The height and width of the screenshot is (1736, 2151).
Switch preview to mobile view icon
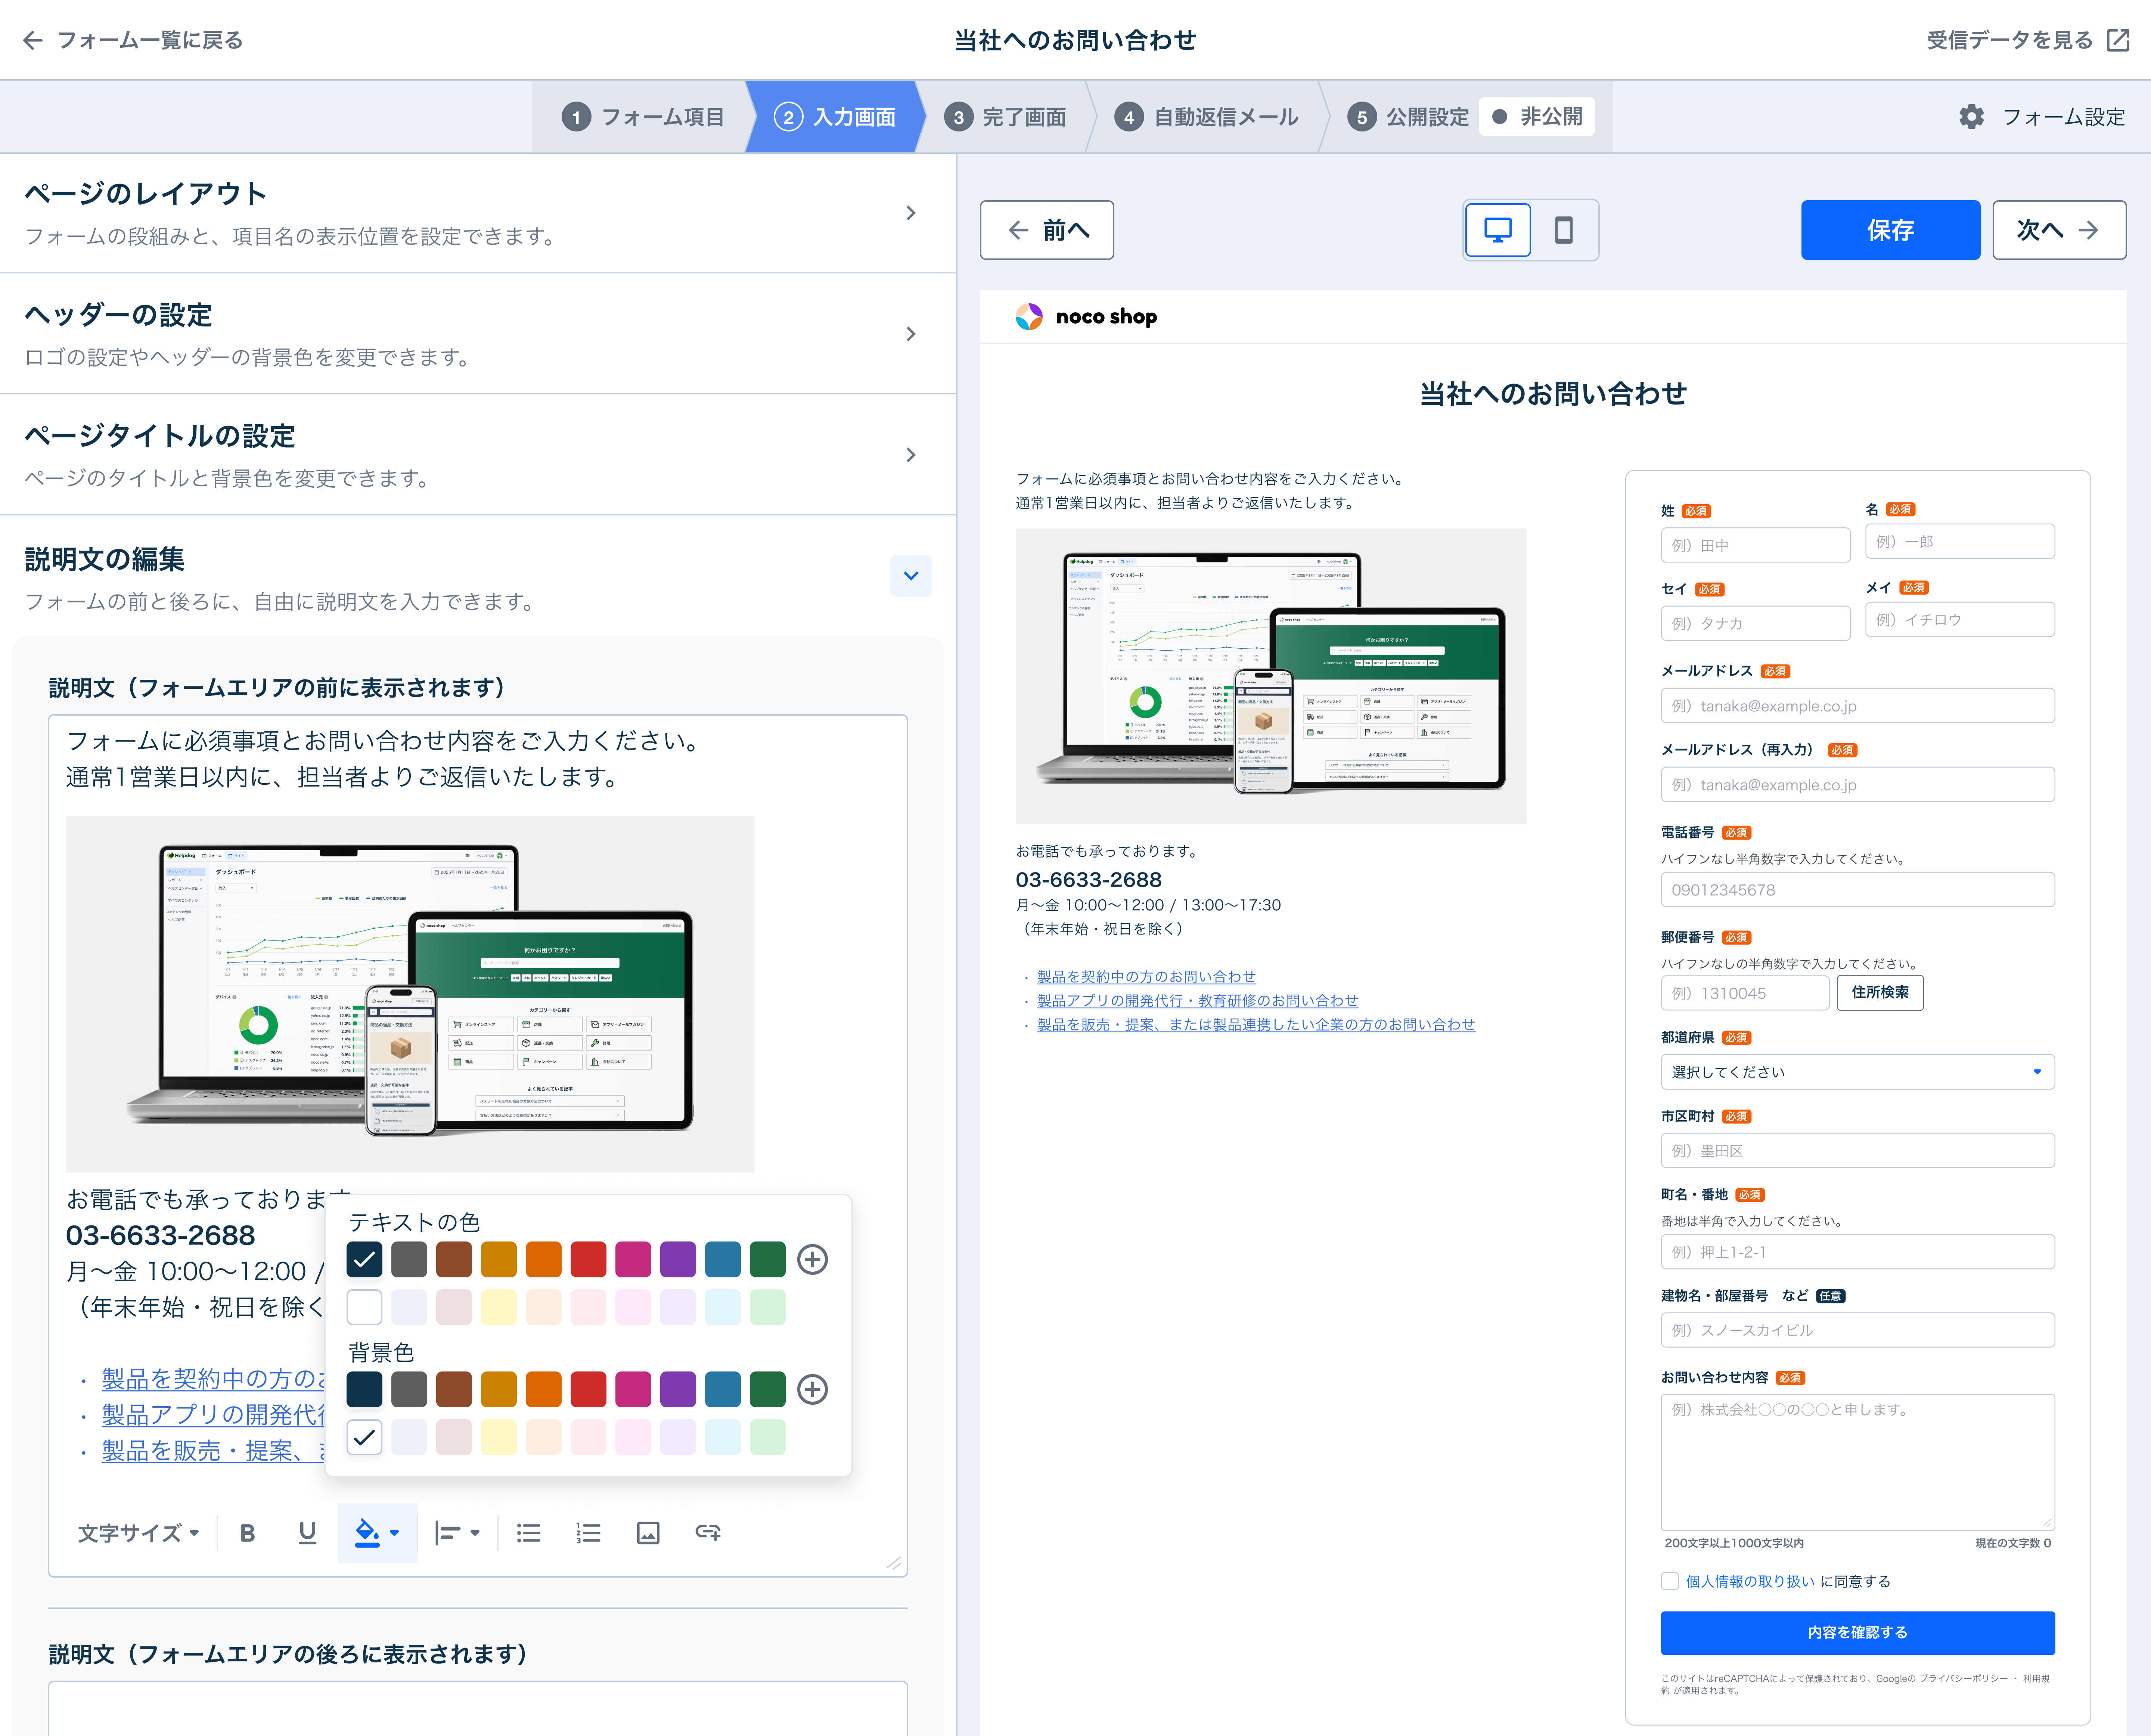click(x=1564, y=230)
